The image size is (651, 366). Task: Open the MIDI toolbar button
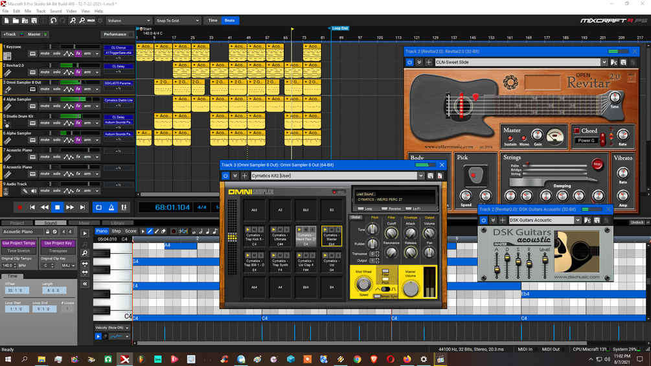(91, 20)
